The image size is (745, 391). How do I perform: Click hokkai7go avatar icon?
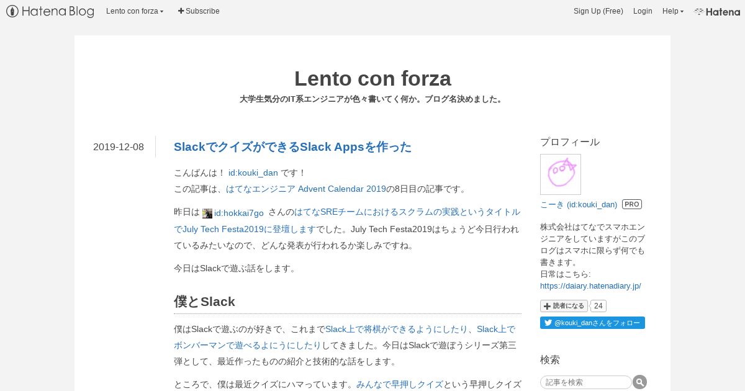207,213
